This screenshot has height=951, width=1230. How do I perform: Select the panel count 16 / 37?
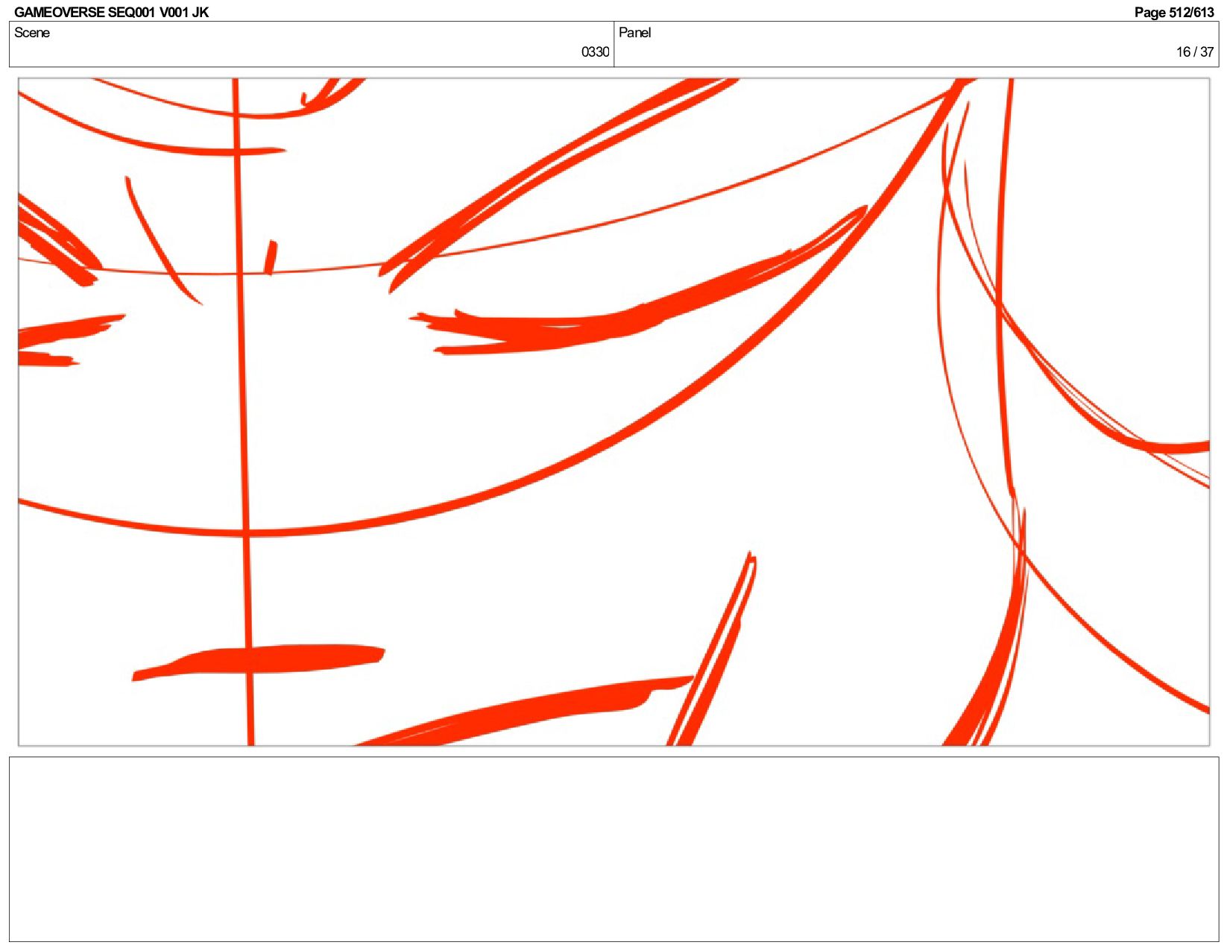click(1195, 52)
